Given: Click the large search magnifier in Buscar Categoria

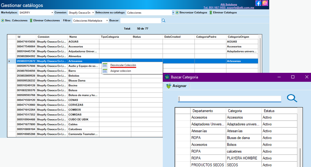Looking at the screenshot, I should [x=292, y=98].
